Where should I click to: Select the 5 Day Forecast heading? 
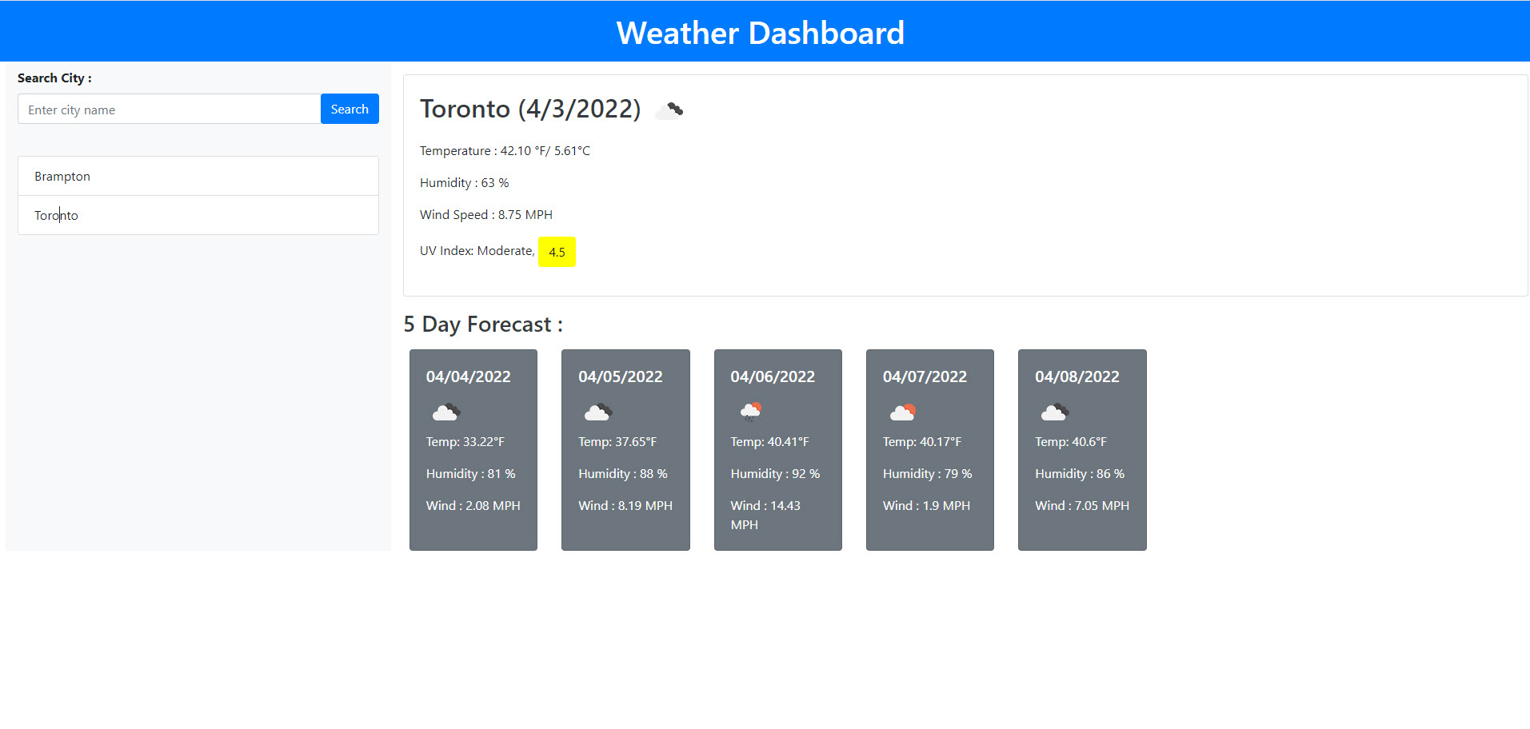(x=483, y=325)
